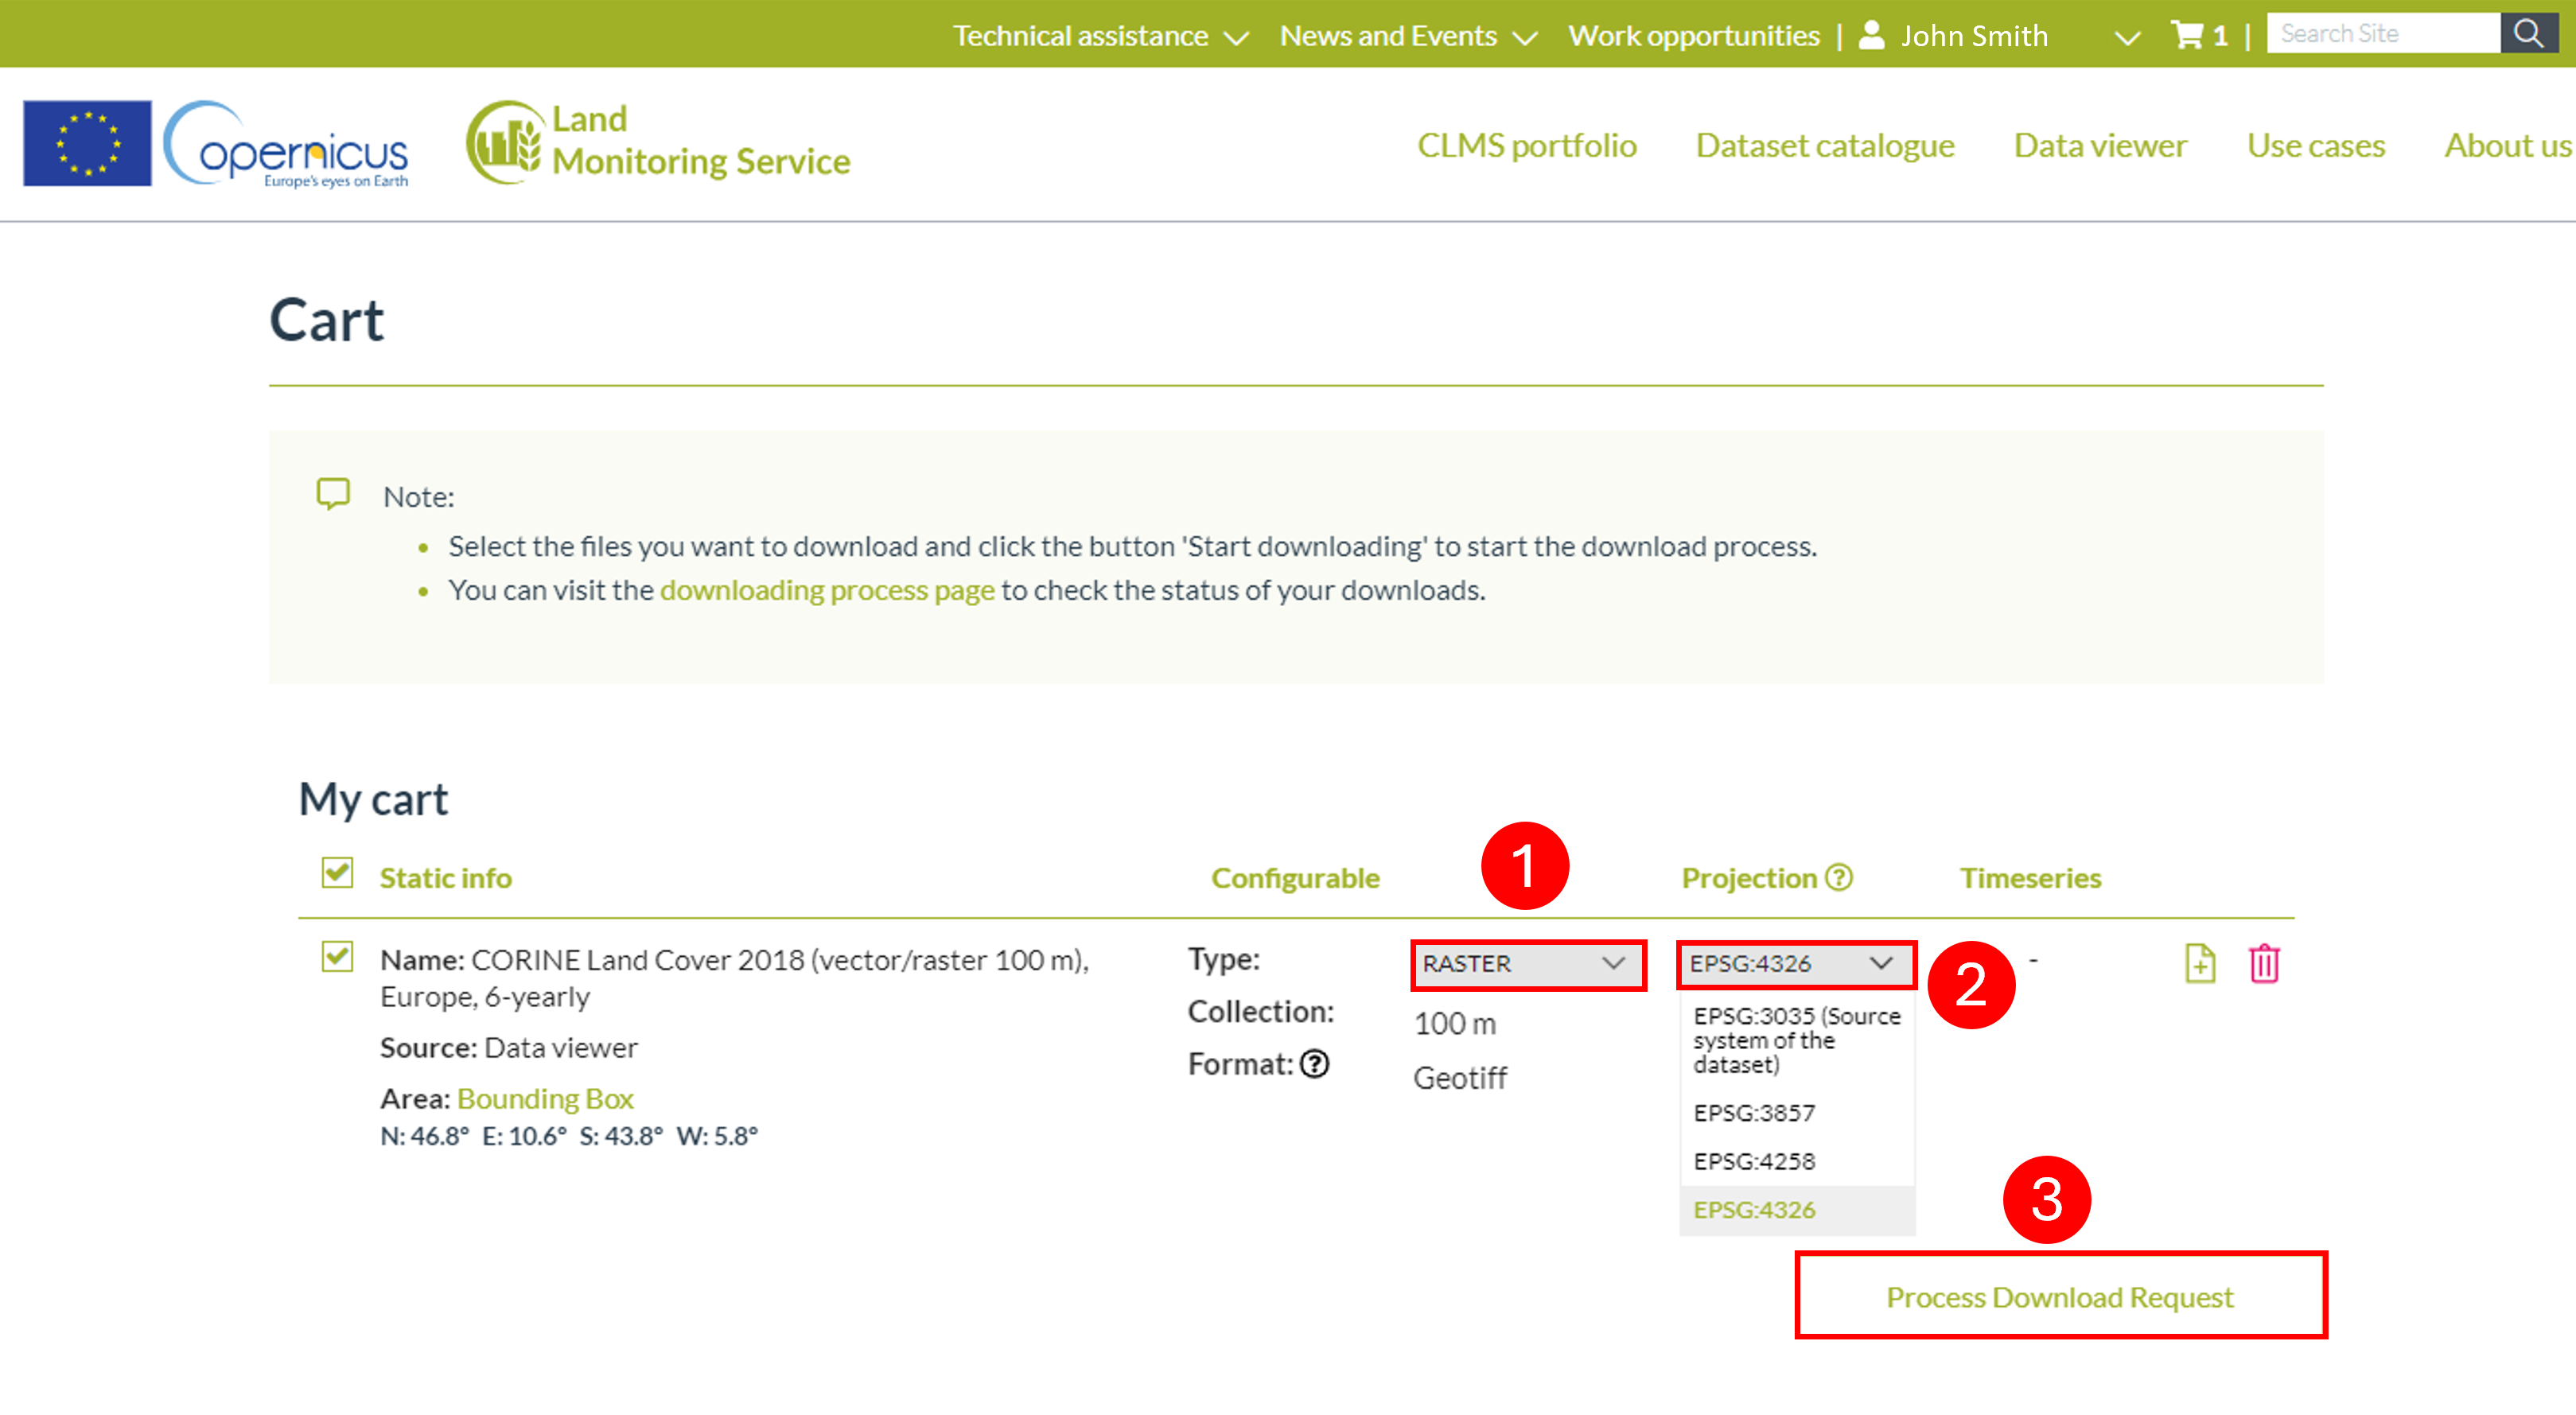Image resolution: width=2576 pixels, height=1415 pixels.
Task: Click the shopping cart icon in the header
Action: tap(2188, 36)
